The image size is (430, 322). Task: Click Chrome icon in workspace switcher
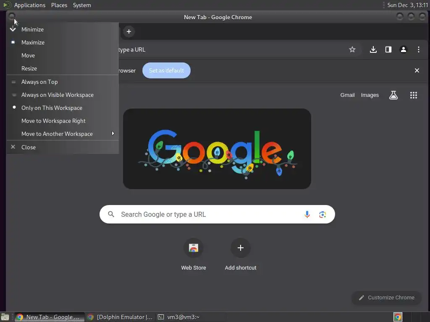398,317
